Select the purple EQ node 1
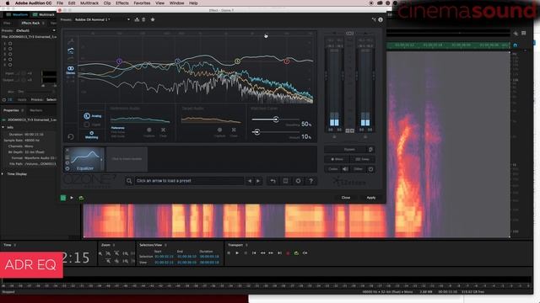This screenshot has width=540, height=303. (119, 61)
